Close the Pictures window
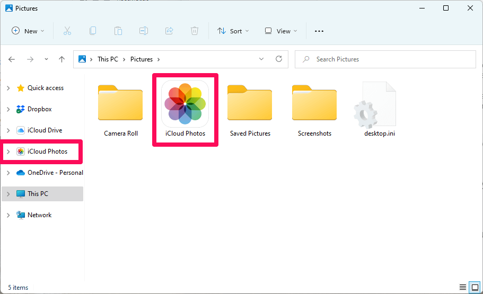This screenshot has height=294, width=483. click(x=470, y=8)
